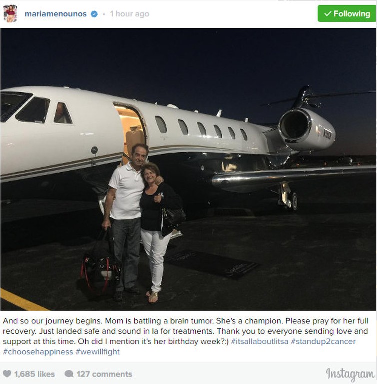377x384 pixels.
Task: Open the #choosehappiness hashtag
Action: coord(38,352)
